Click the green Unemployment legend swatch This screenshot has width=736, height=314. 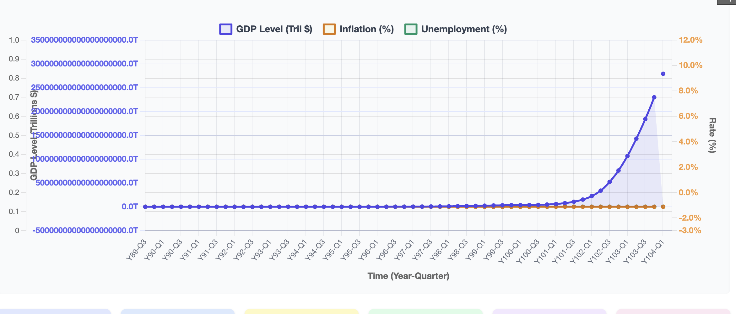[411, 29]
